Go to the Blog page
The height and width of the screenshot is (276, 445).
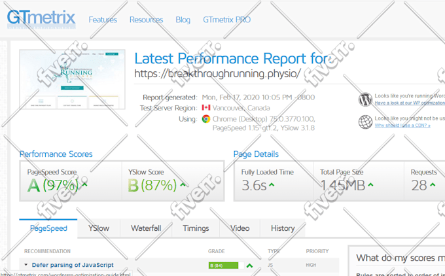183,20
